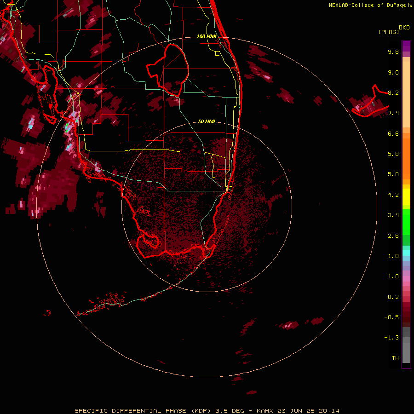
Task: Select the 0.2 scale value
Action: pos(393,297)
